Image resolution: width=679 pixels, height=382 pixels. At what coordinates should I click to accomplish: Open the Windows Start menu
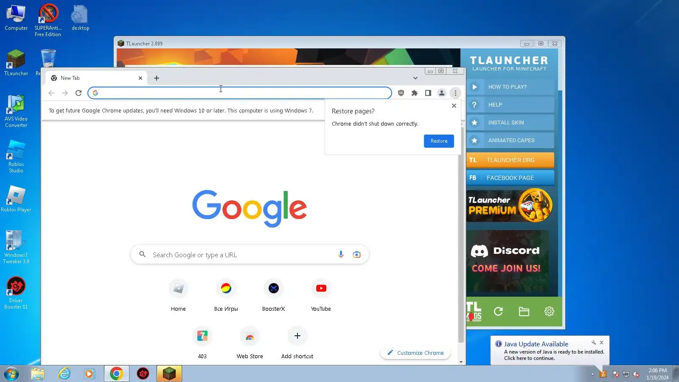[11, 374]
